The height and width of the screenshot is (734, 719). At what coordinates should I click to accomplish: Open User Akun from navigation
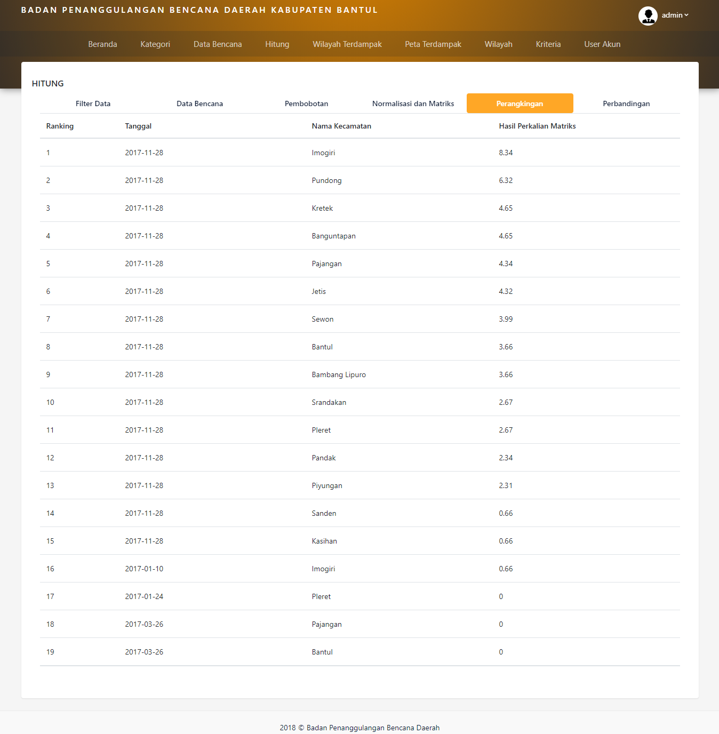coord(602,44)
